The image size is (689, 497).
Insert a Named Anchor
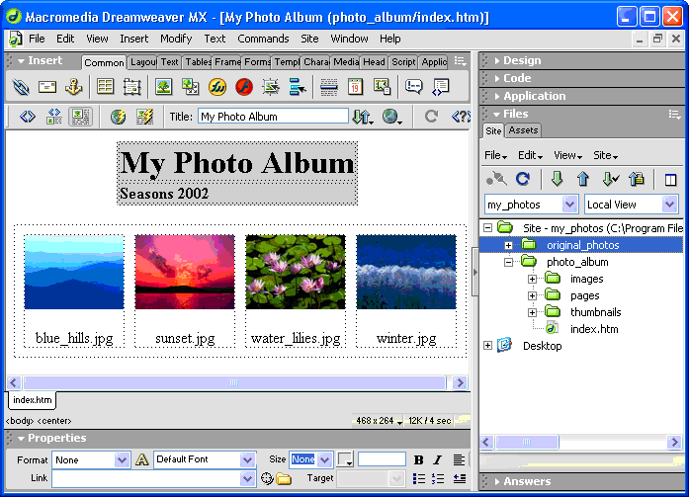(73, 87)
